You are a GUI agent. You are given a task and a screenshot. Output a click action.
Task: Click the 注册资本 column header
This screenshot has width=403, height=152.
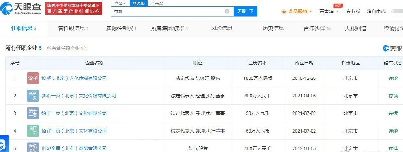pos(257,63)
